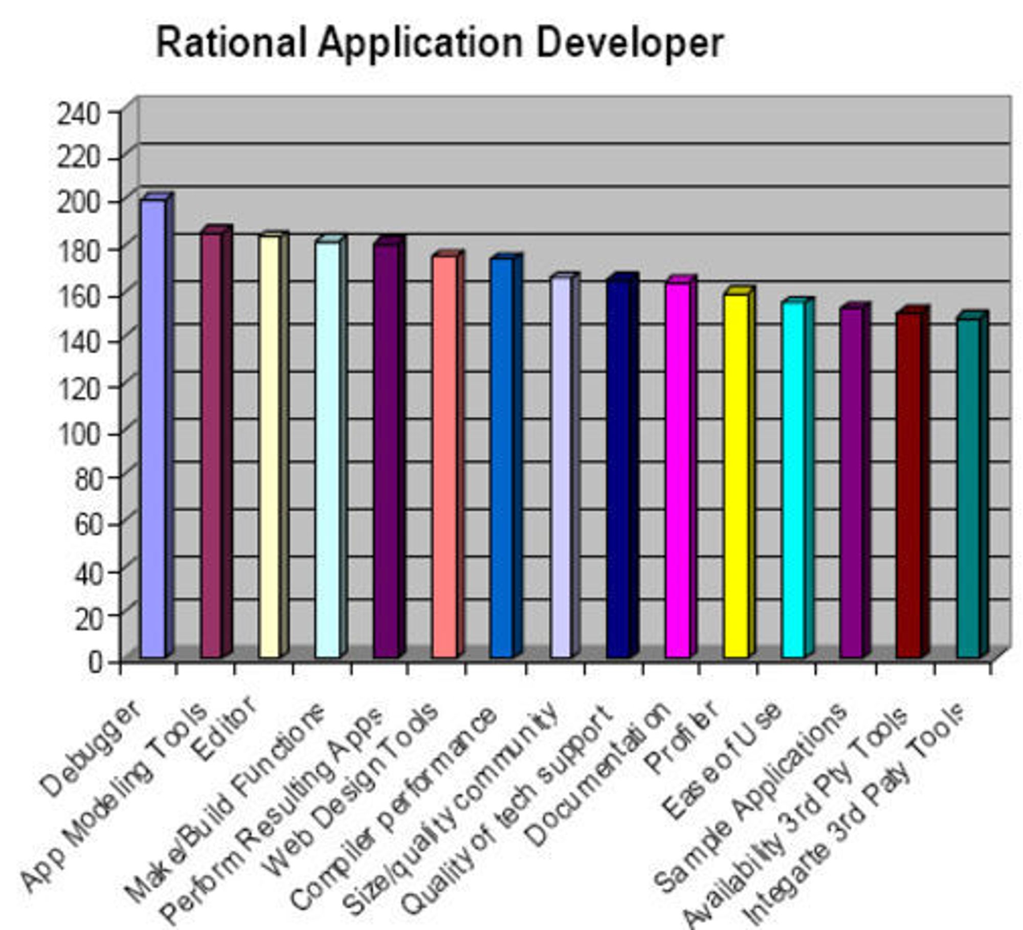Click the Web Design Tools axis label

point(350,791)
